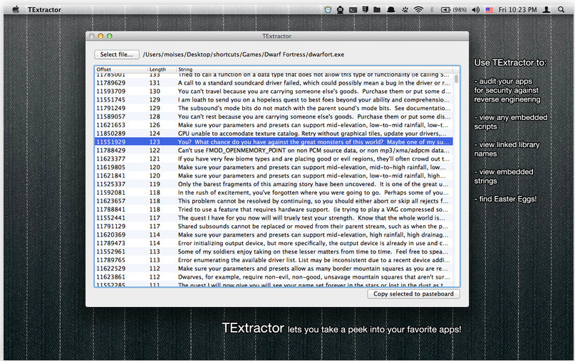Select row with offset 11619805
Viewport: 575px width, 361px height.
[x=274, y=167]
